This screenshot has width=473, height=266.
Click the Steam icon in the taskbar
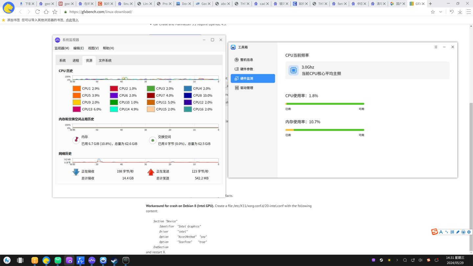tap(114, 260)
